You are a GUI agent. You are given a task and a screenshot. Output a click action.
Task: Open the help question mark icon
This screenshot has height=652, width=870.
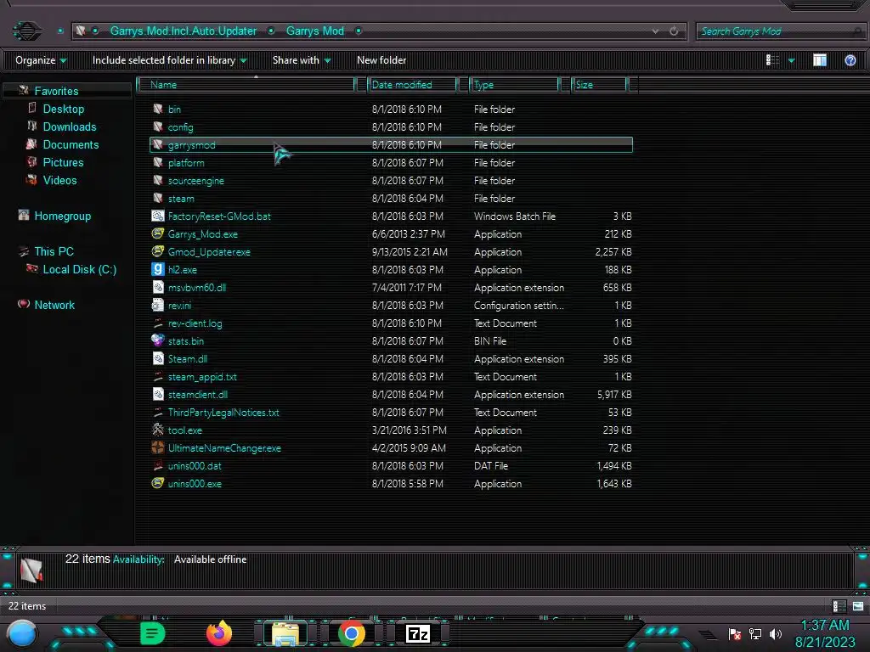click(x=850, y=60)
